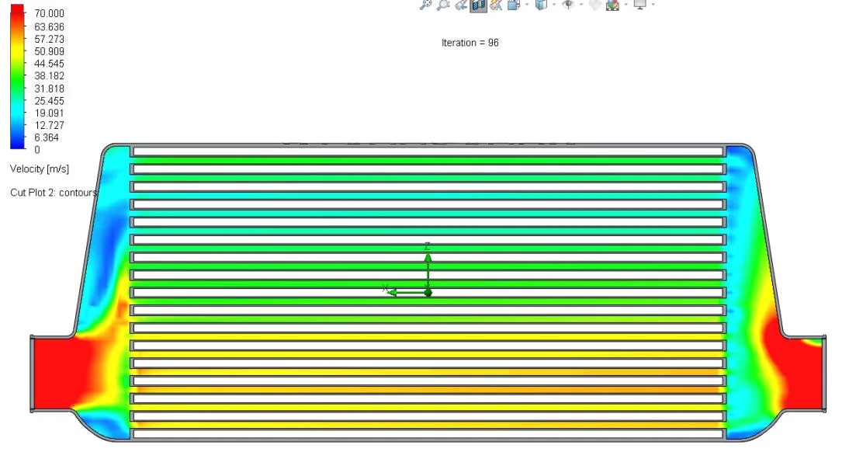Click the green coordinate triad origin
The width and height of the screenshot is (842, 466).
[428, 292]
